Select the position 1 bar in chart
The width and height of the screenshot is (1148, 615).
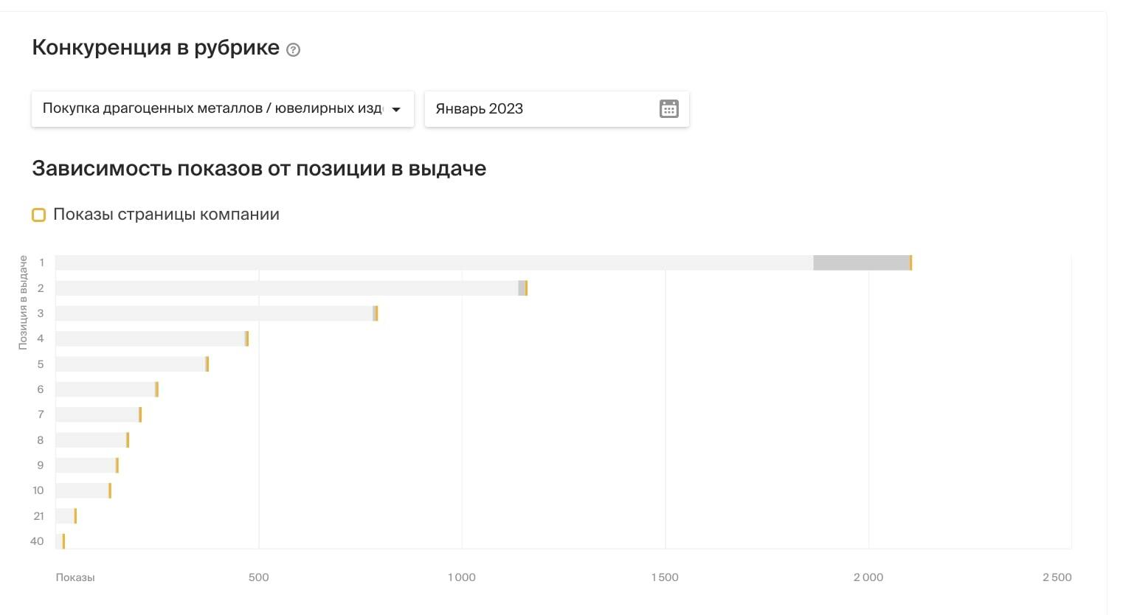click(484, 263)
